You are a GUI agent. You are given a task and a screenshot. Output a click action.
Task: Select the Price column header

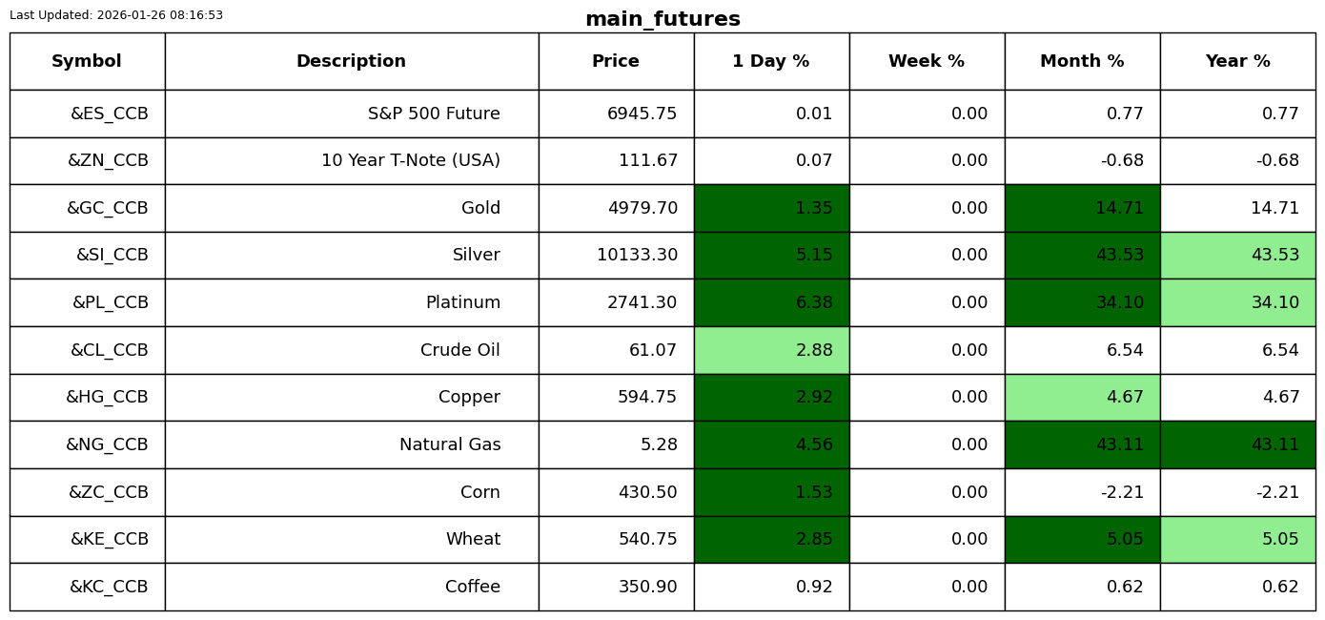pyautogui.click(x=616, y=62)
